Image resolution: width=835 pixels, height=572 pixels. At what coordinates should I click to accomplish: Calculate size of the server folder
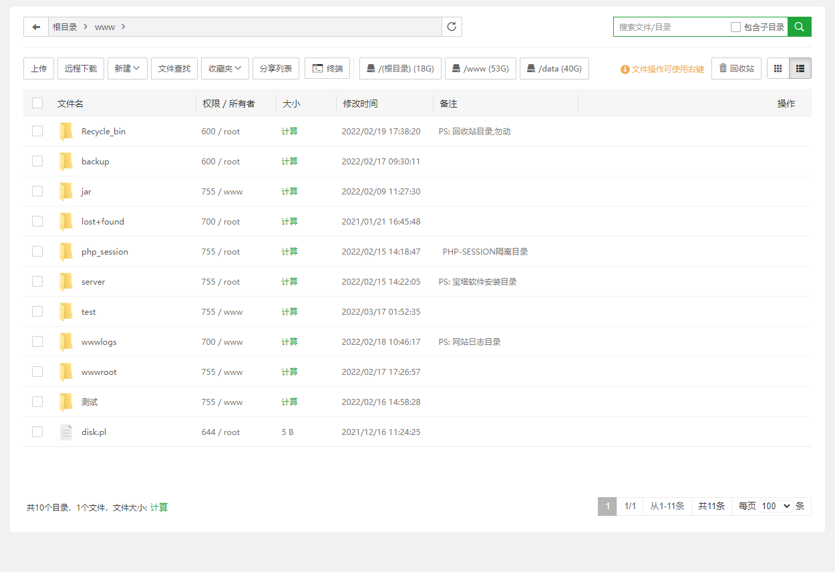pos(289,282)
